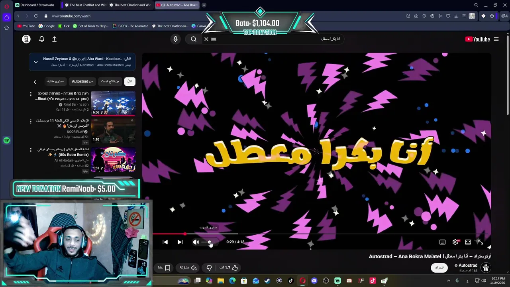Reload the page with refresh icon
Viewport: 510px width, 287px height.
(x=35, y=16)
